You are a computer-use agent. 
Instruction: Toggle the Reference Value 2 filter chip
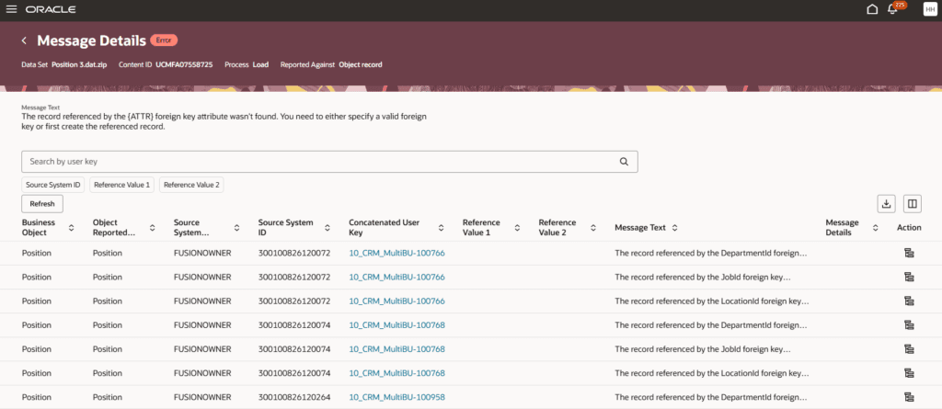pos(191,185)
